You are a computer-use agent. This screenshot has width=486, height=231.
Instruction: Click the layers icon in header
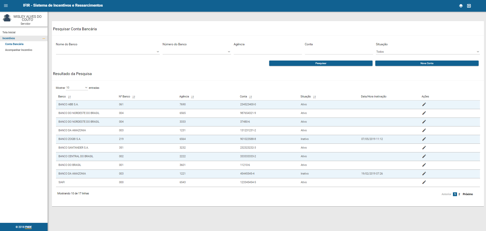(x=461, y=6)
